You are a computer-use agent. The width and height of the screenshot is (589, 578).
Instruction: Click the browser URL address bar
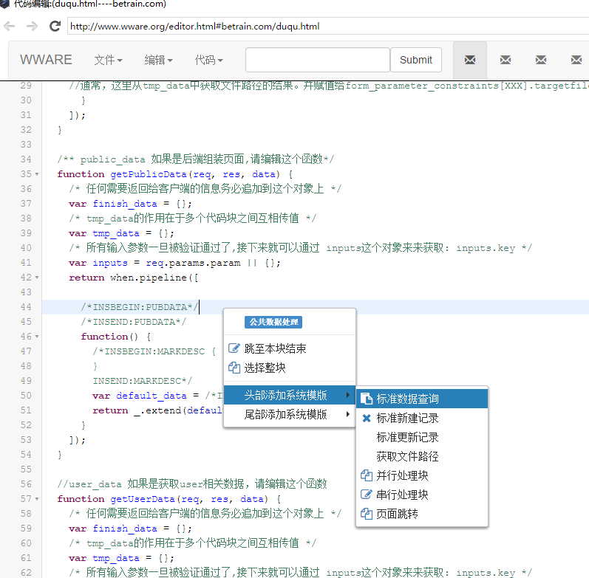[x=328, y=27]
